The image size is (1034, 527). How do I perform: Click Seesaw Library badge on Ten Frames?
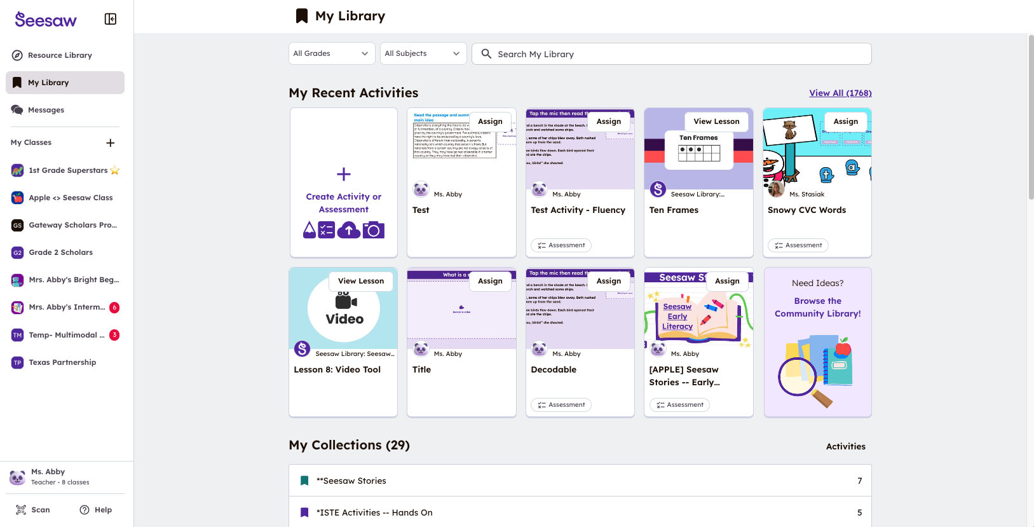[658, 189]
